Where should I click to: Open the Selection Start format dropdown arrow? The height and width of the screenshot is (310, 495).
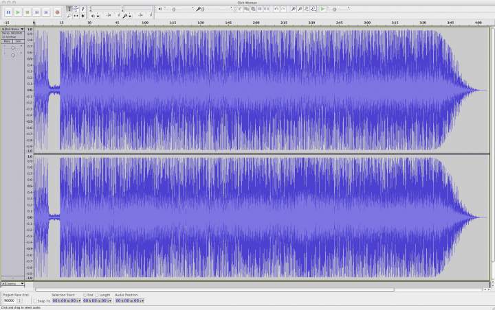tap(79, 301)
